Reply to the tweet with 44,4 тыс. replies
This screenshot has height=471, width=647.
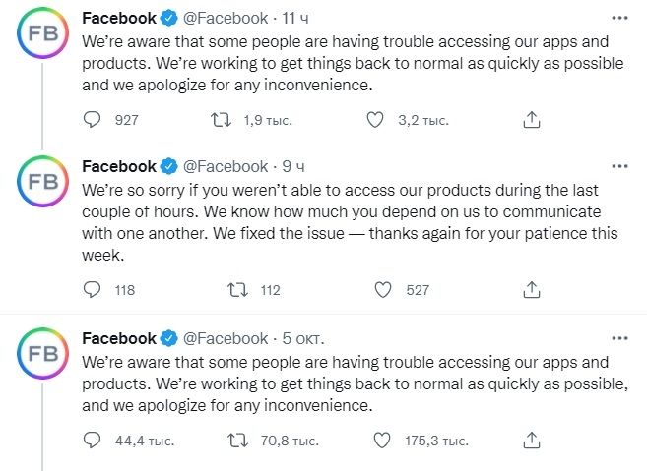coord(92,440)
